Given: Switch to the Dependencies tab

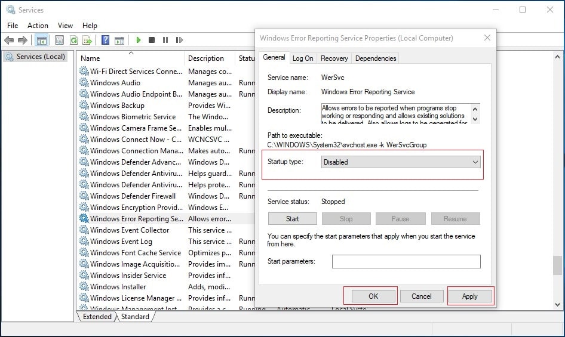Looking at the screenshot, I should pyautogui.click(x=376, y=58).
